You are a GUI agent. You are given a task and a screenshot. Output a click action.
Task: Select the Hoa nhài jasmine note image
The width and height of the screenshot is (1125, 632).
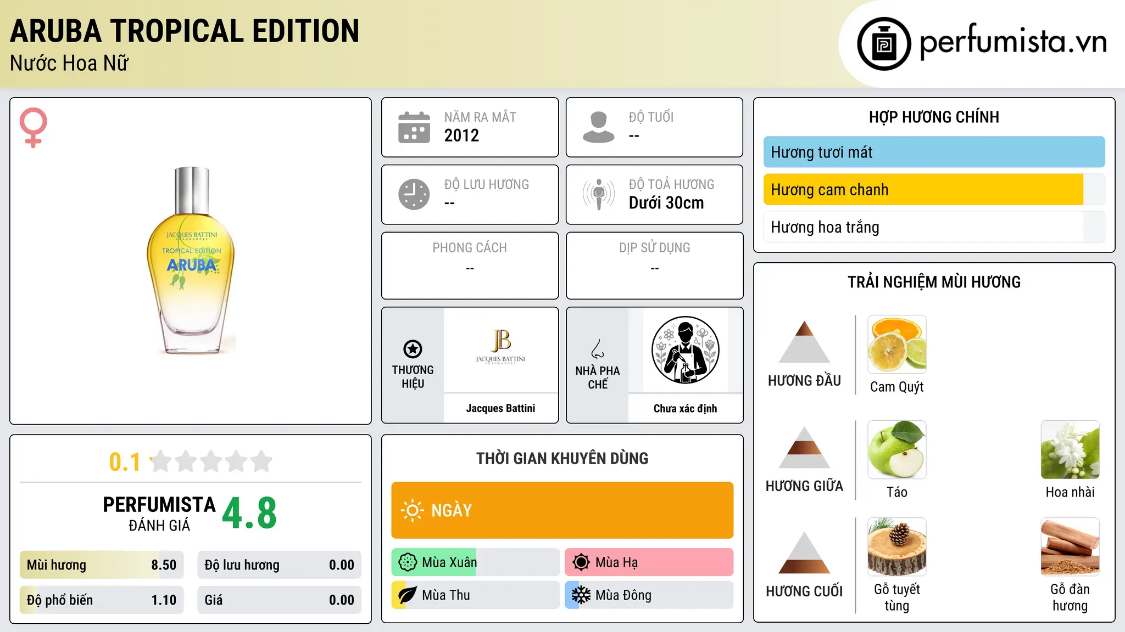pos(1070,450)
